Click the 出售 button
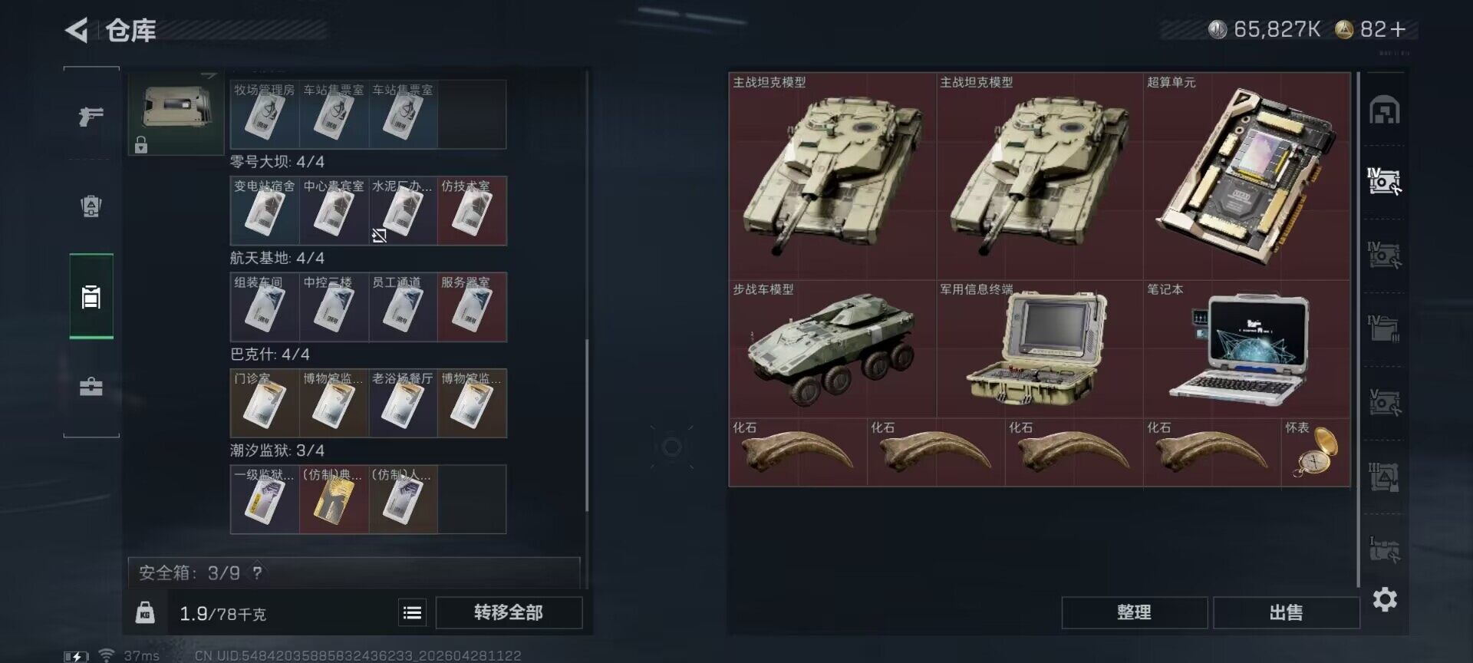1473x663 pixels. tap(1286, 613)
